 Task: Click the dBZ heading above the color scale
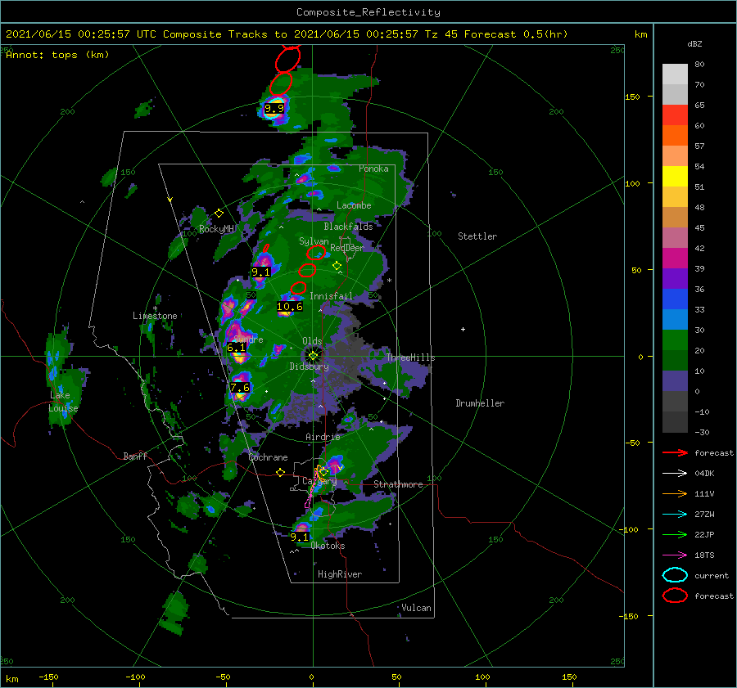[694, 44]
